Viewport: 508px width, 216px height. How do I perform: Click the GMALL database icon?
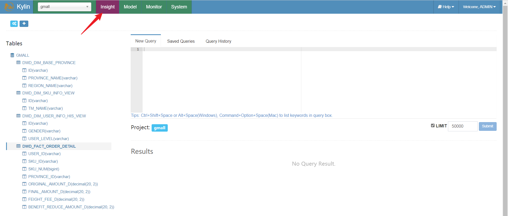tap(12, 55)
